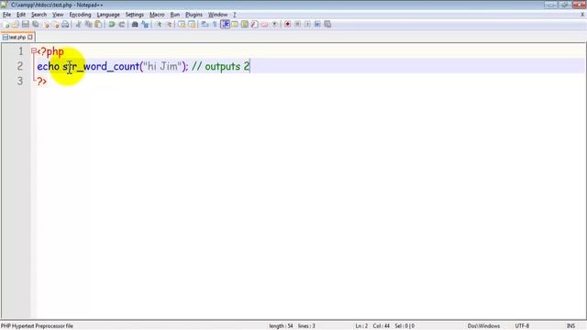Open Find with the binoculars icon
Image resolution: width=587 pixels, height=330 pixels.
coord(135,25)
